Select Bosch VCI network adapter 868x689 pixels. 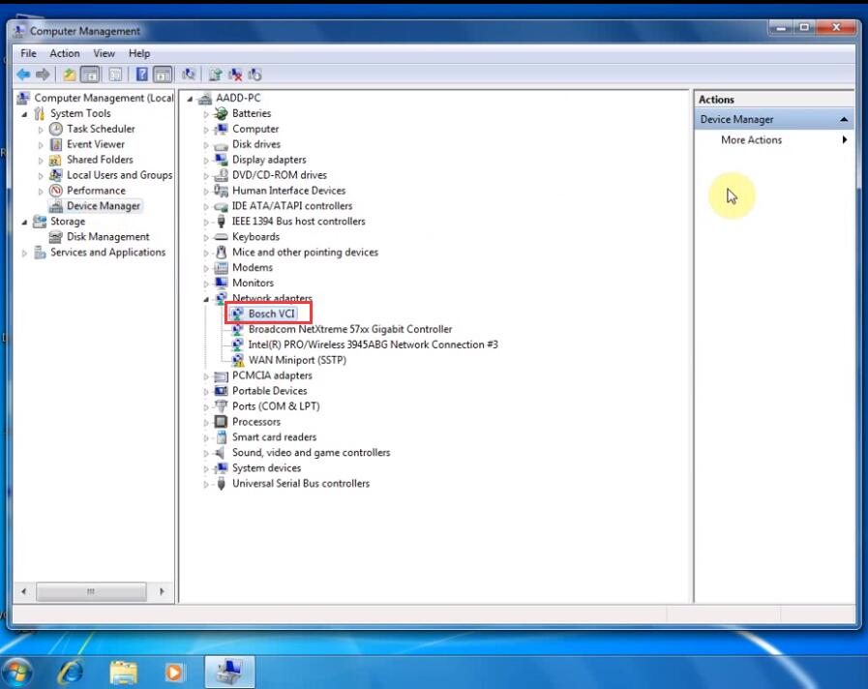tap(271, 314)
